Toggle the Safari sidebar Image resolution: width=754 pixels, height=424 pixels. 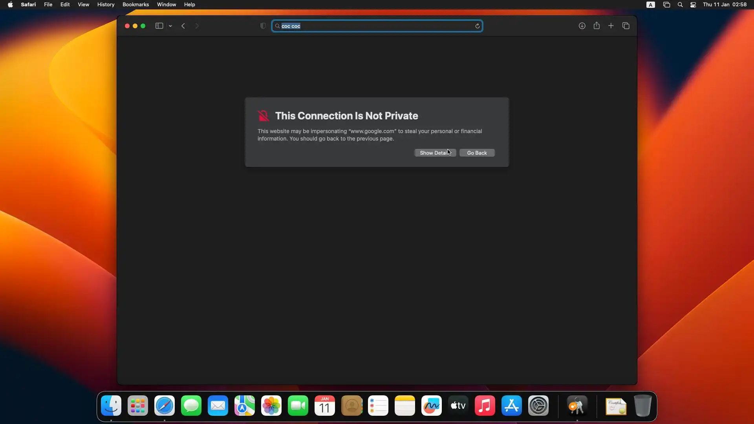point(159,26)
